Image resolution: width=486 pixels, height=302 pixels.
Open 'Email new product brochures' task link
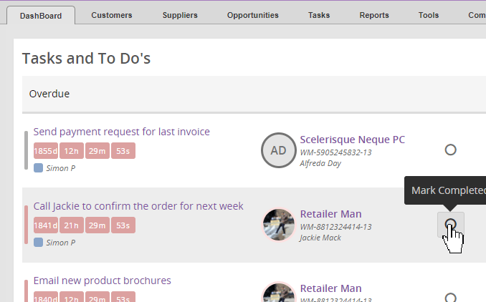(103, 281)
